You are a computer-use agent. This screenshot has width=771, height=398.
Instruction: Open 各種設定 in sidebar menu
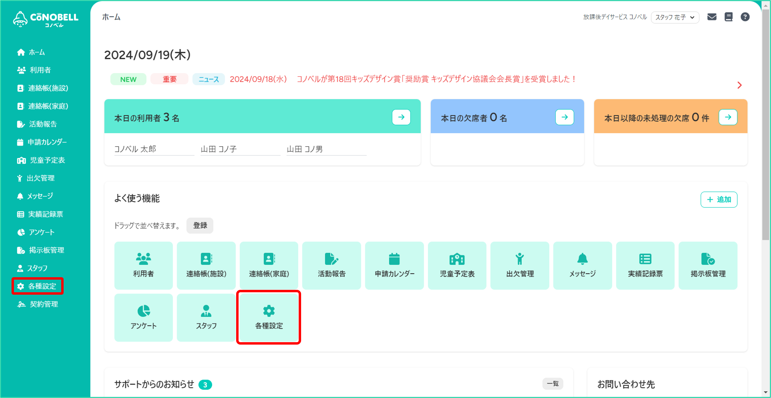pos(37,286)
